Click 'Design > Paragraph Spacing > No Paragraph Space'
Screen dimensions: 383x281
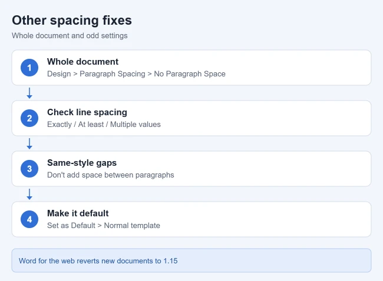coord(136,74)
